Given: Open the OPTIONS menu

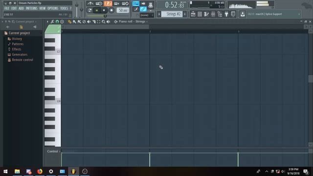Looking at the screenshot, I should 53,8.
